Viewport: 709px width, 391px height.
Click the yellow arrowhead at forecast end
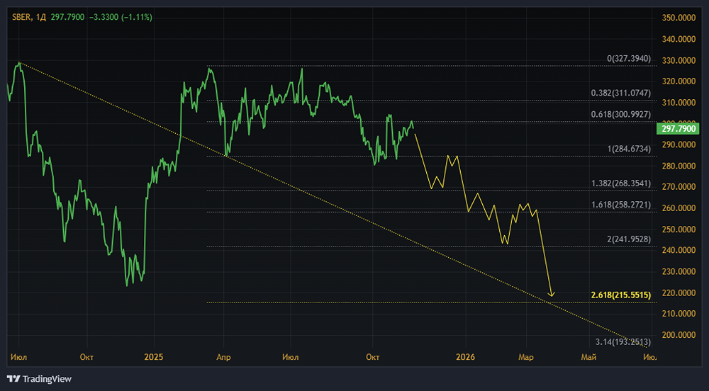click(552, 294)
